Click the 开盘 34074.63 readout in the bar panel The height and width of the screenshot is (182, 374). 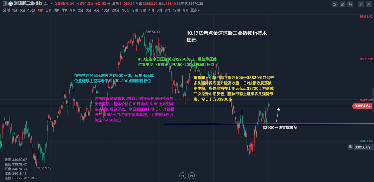(15, 169)
